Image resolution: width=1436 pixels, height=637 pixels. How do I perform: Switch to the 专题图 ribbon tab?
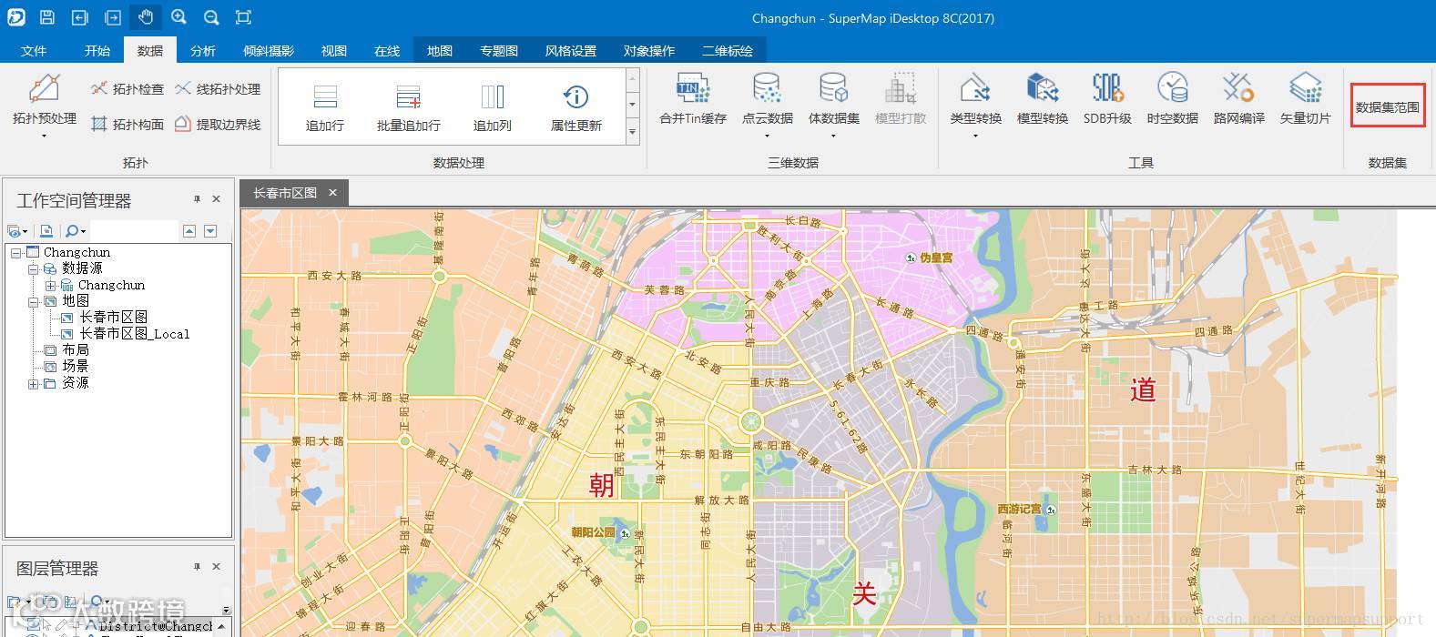(499, 51)
